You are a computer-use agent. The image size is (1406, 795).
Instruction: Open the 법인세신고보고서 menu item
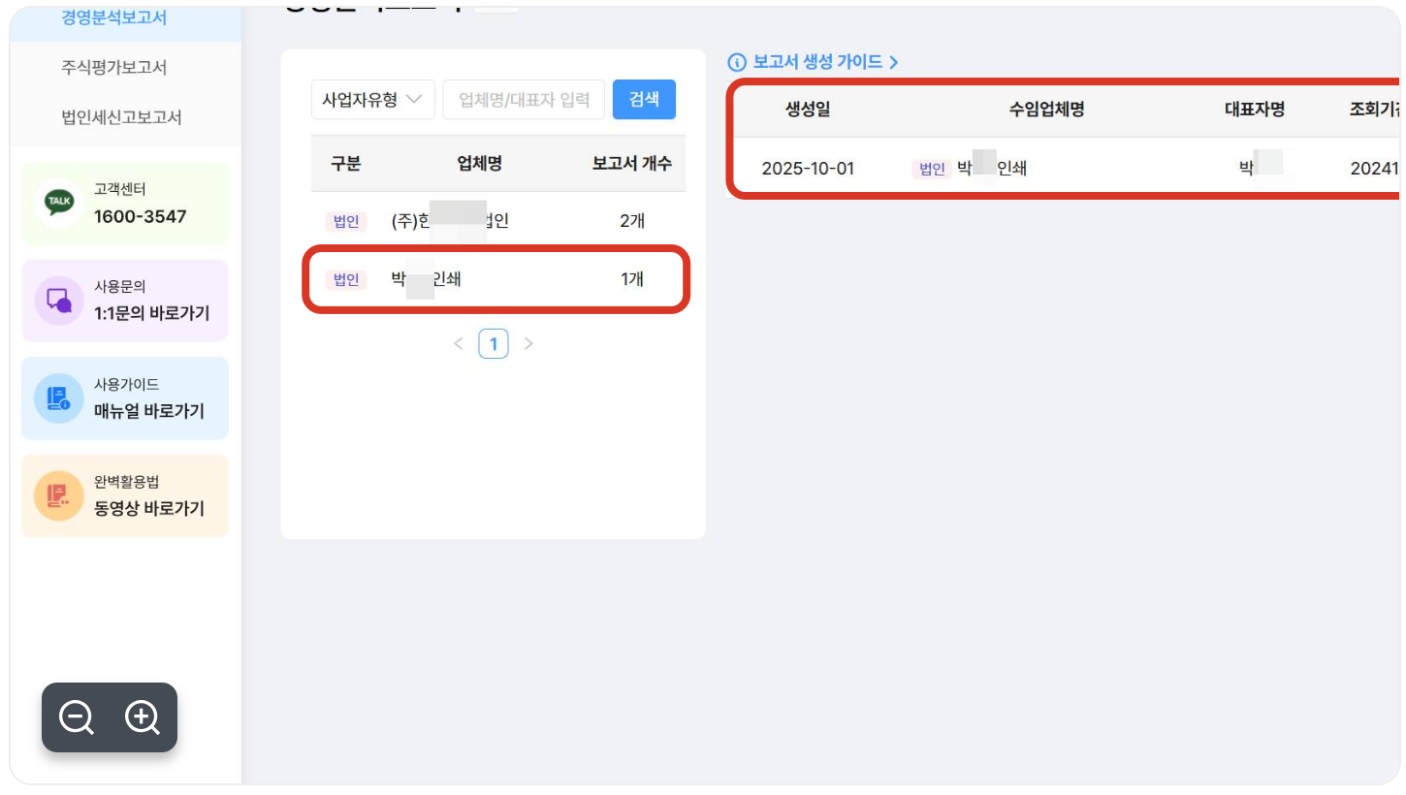click(x=121, y=117)
